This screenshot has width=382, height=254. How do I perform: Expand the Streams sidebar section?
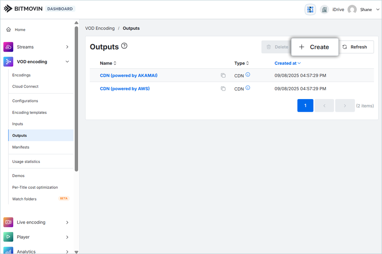[x=67, y=47]
